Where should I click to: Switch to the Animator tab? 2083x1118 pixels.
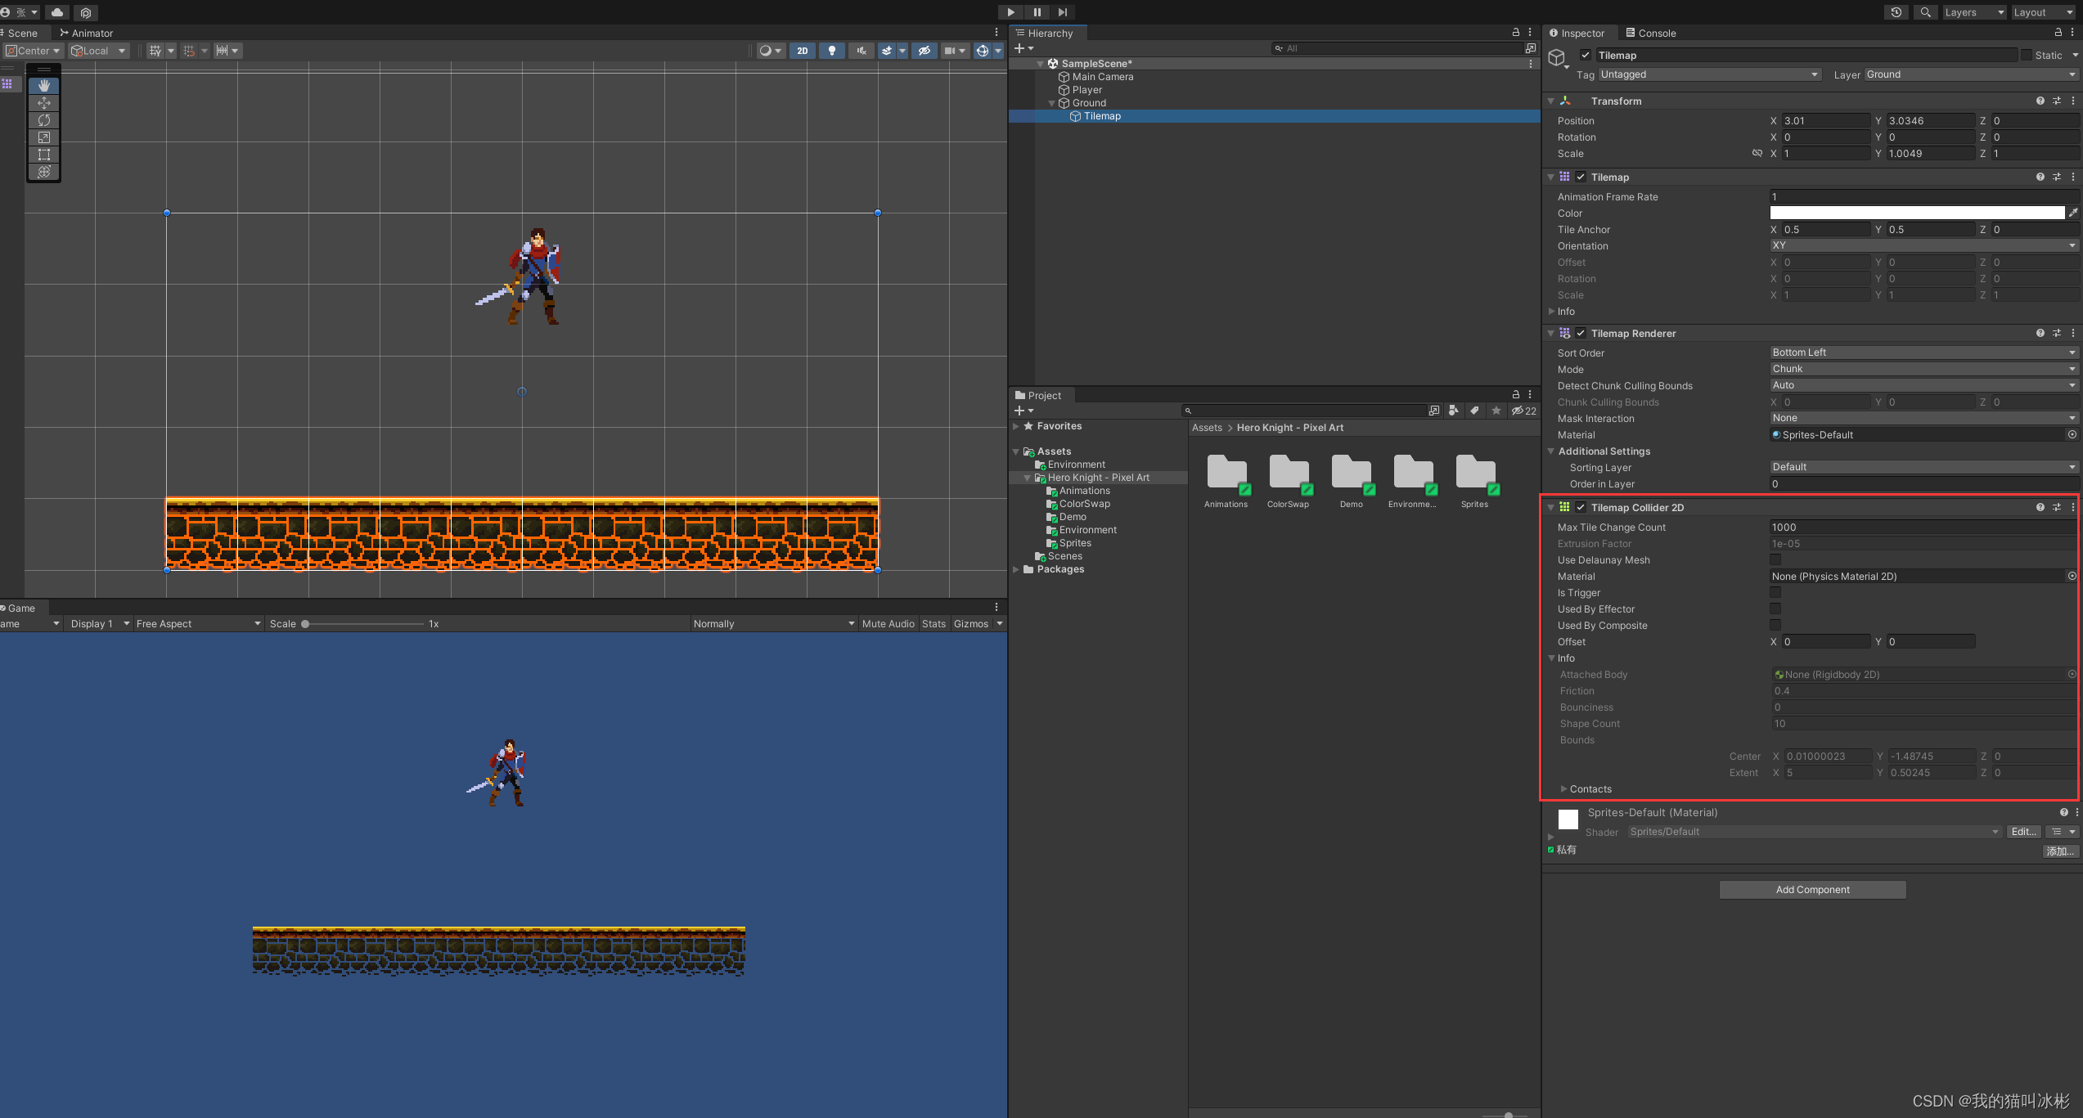[86, 33]
